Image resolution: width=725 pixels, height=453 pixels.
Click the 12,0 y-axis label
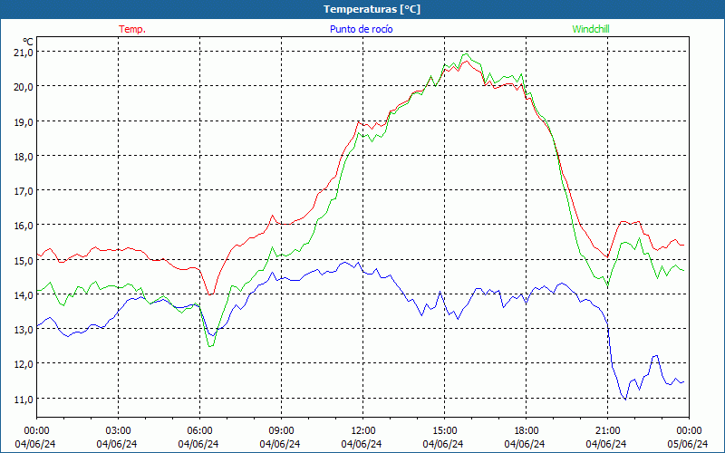(x=24, y=364)
